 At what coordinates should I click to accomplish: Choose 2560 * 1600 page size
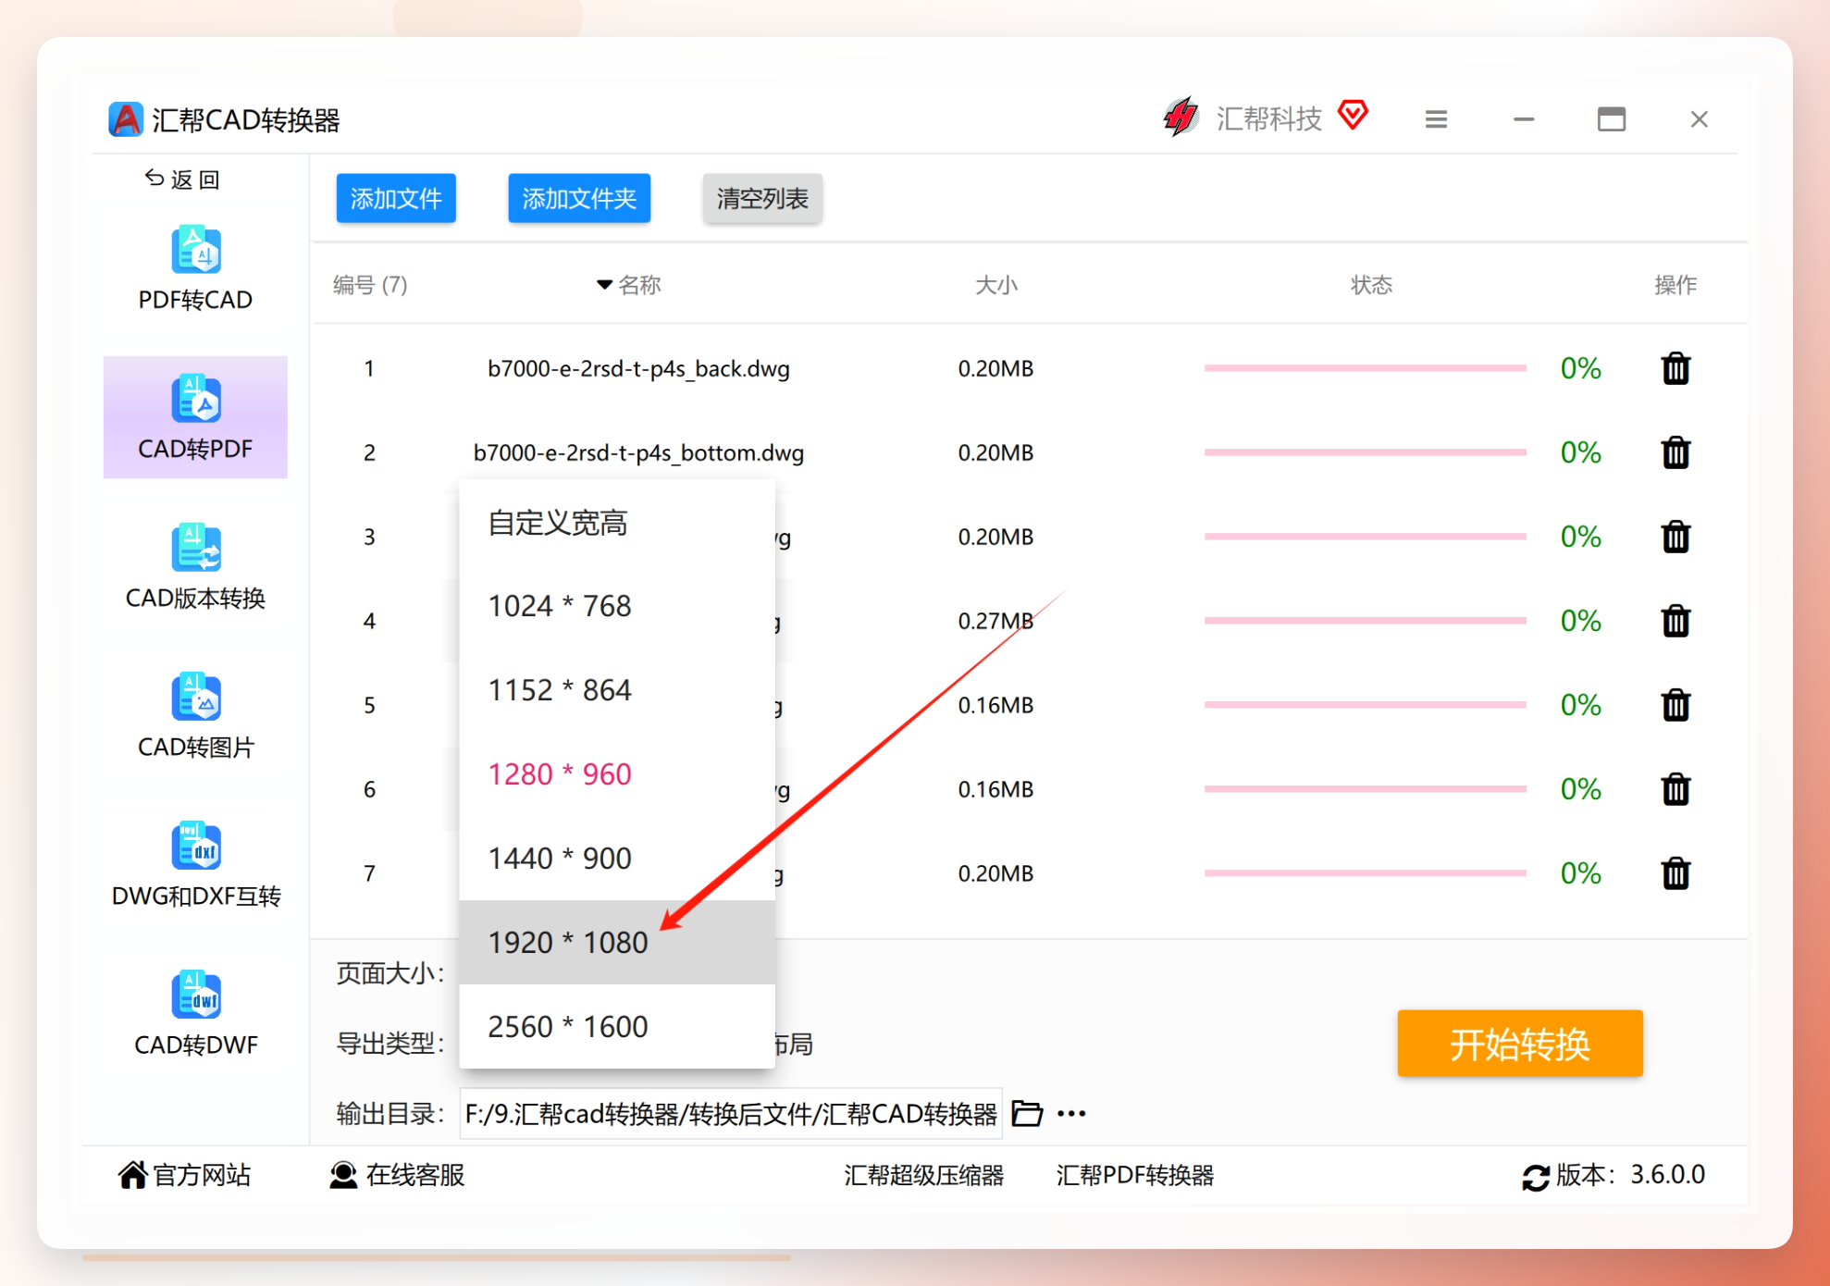tap(617, 1026)
